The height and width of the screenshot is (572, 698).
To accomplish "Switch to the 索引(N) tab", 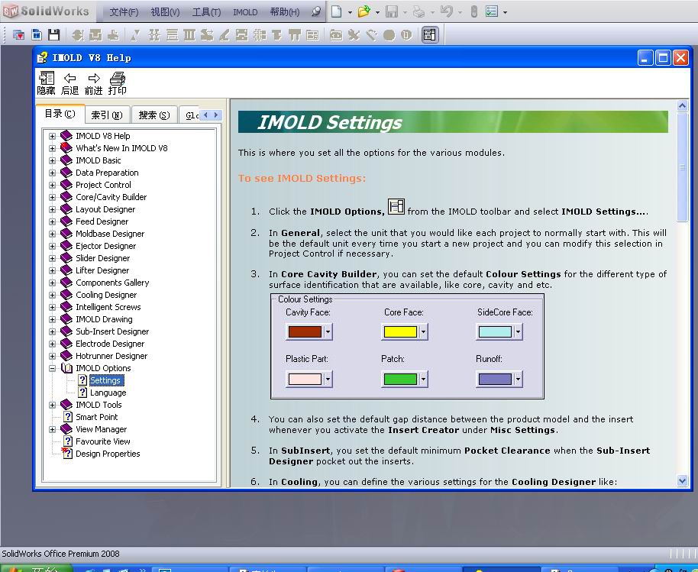I will 107,115.
